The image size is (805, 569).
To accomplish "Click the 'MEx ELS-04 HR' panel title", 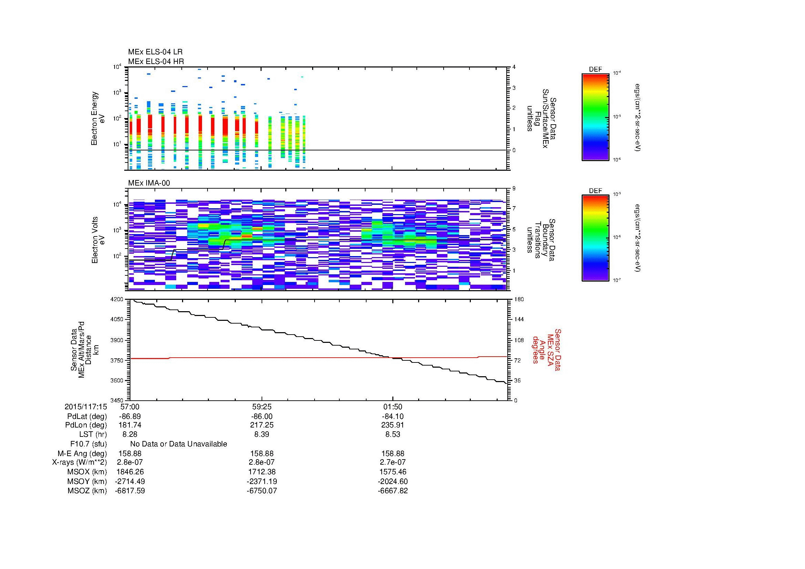I will [156, 61].
